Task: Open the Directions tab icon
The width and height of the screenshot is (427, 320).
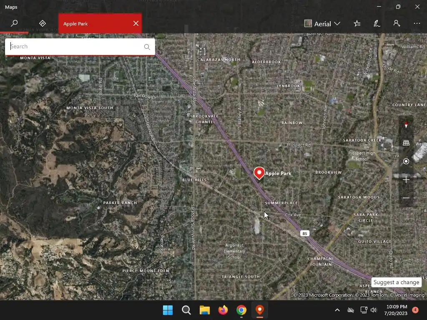Action: [42, 23]
